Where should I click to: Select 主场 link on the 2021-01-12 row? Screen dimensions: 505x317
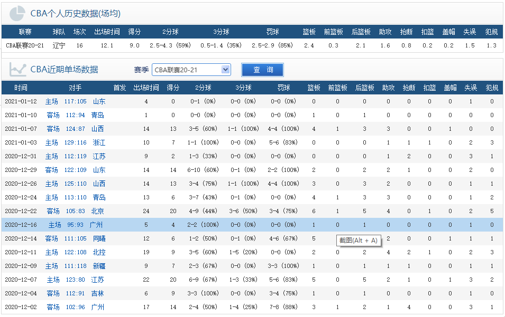coord(51,100)
